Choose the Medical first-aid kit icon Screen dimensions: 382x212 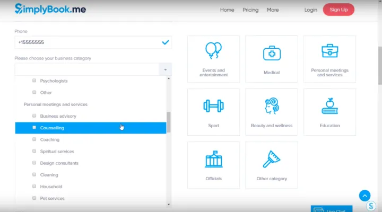click(272, 52)
